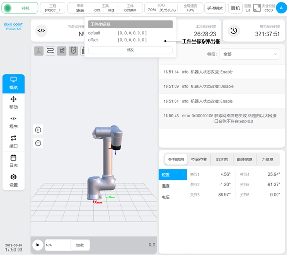
Task: Open the 日志 log page
Action: (13, 161)
